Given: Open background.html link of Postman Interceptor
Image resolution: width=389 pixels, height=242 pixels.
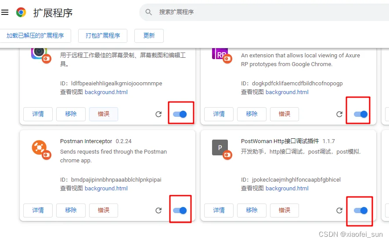Looking at the screenshot, I should (106, 189).
